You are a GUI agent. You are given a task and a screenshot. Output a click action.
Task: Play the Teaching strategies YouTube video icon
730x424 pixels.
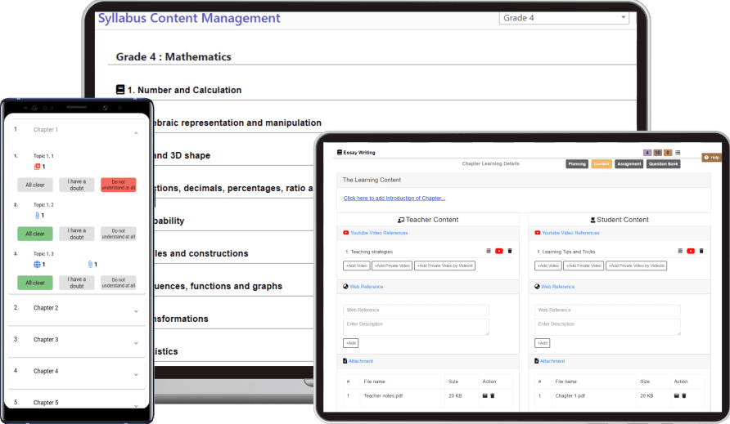point(499,251)
